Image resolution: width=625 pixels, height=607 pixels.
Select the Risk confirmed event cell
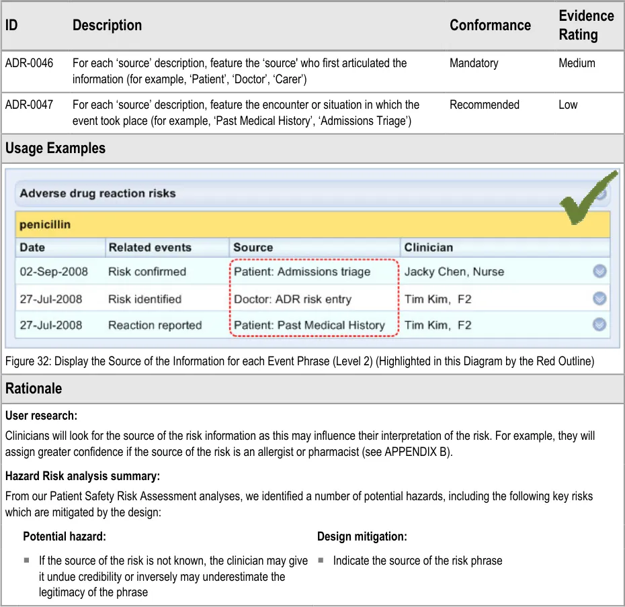click(x=147, y=272)
